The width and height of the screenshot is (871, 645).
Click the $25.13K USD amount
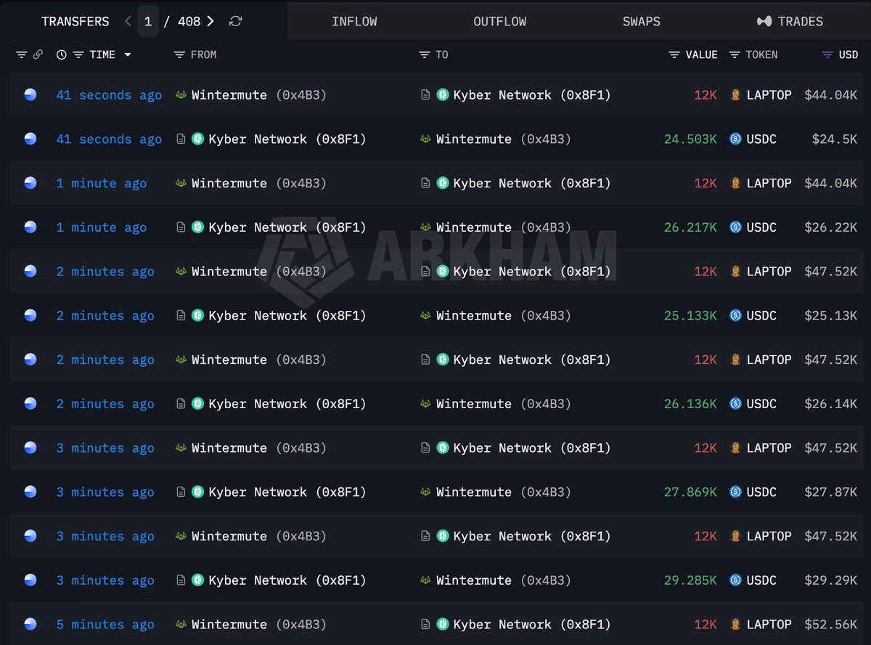pyautogui.click(x=830, y=316)
